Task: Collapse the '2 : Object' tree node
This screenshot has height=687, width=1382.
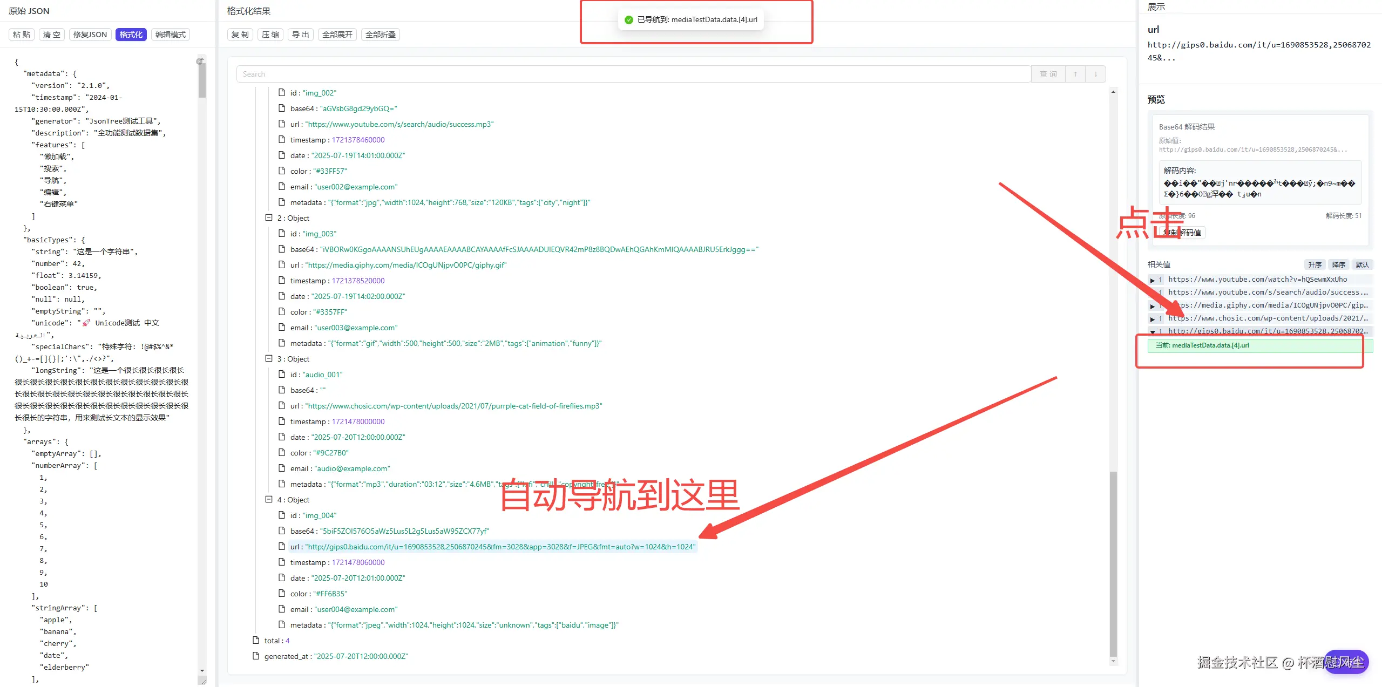Action: (x=268, y=218)
